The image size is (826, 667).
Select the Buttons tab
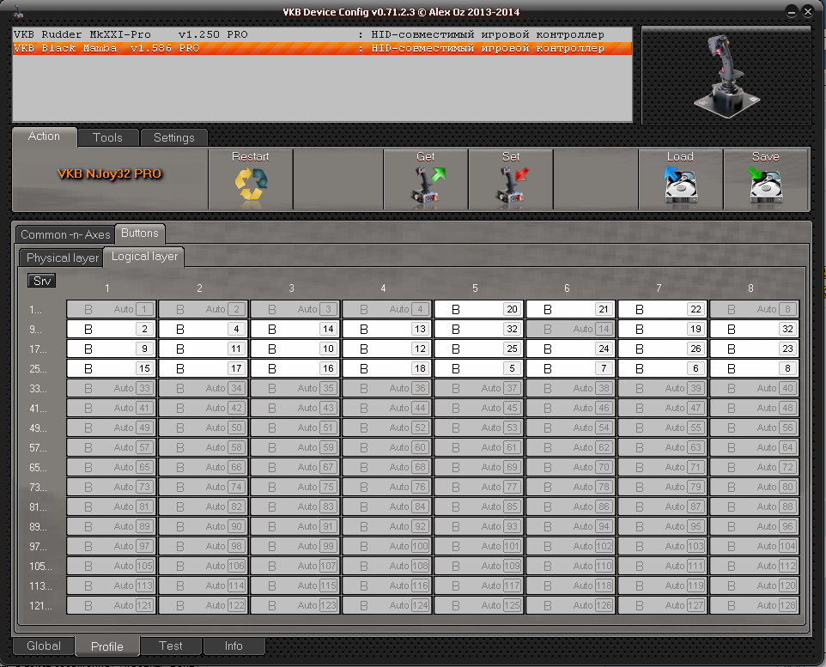140,233
